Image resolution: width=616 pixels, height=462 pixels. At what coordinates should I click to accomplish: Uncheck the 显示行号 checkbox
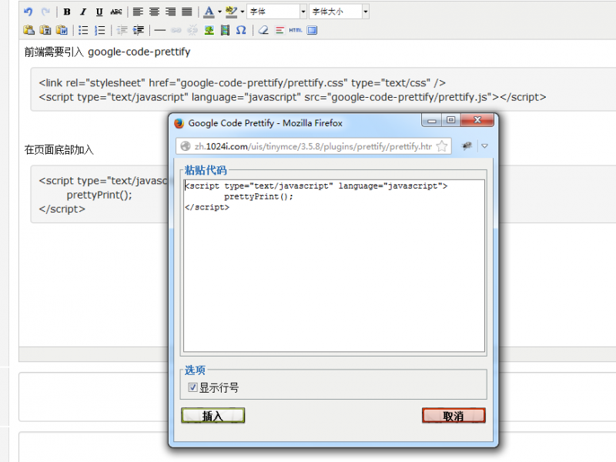(193, 387)
